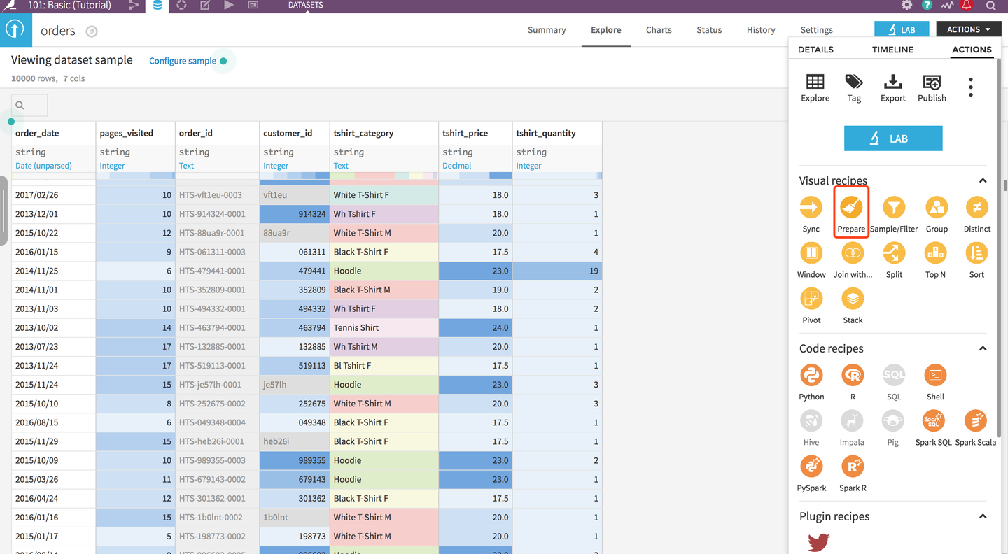Open the Join with recipe

pos(853,253)
